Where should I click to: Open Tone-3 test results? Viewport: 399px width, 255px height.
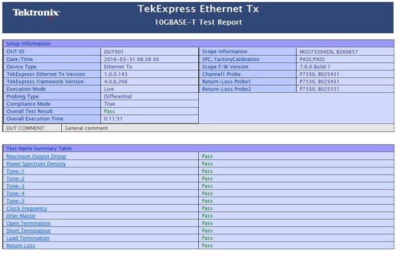pos(15,186)
